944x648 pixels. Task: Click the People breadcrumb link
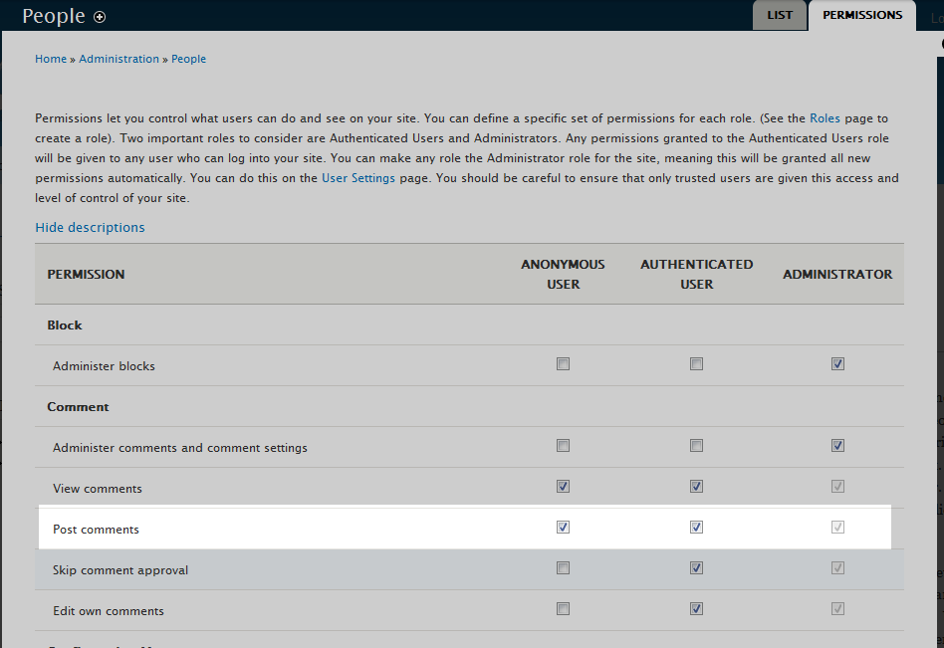pos(188,59)
